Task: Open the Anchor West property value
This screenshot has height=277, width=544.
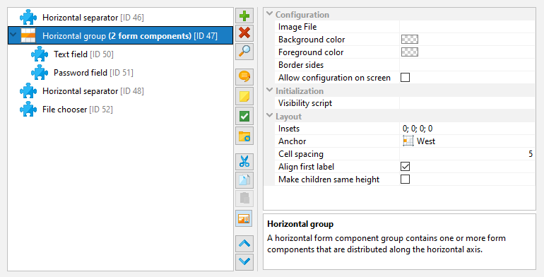Action: coord(467,141)
